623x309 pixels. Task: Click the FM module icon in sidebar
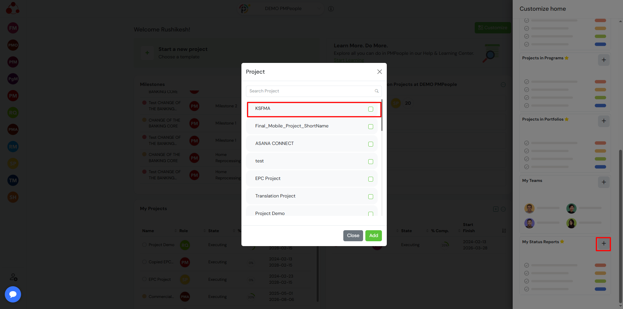(x=13, y=28)
